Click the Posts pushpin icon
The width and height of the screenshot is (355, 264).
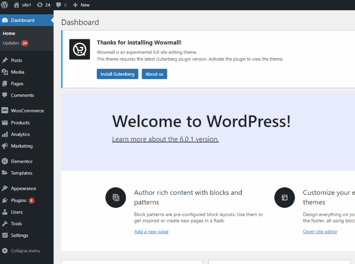(5, 60)
